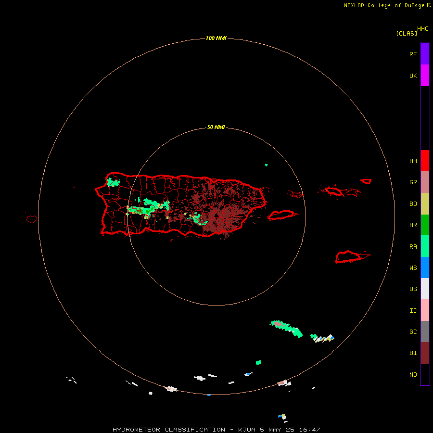Click the BD yellow legend swatch
The width and height of the screenshot is (433, 433).
click(x=425, y=204)
